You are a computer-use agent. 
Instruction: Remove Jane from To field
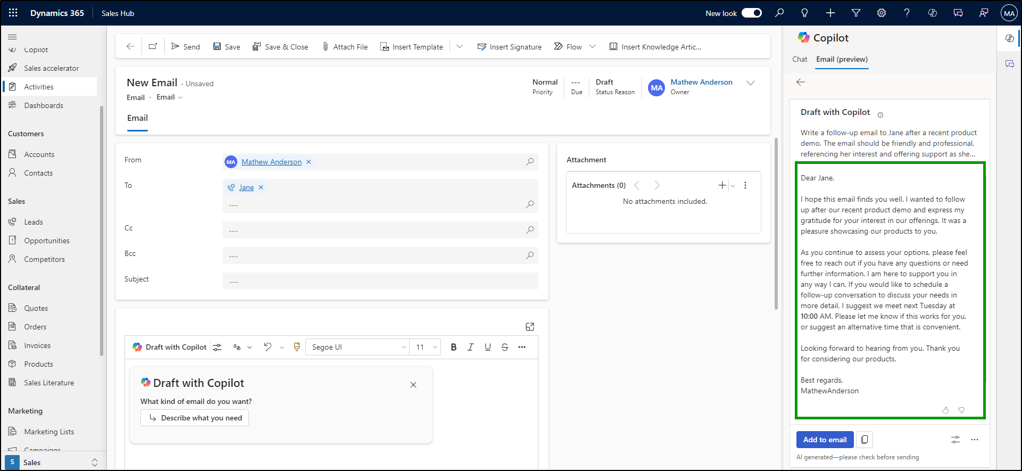[261, 187]
